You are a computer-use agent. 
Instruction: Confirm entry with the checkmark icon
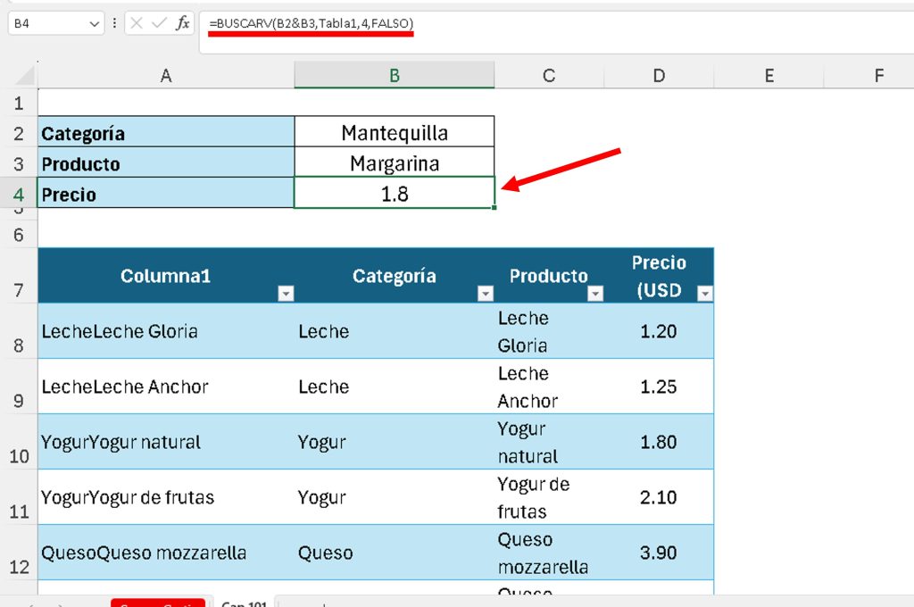(x=159, y=23)
